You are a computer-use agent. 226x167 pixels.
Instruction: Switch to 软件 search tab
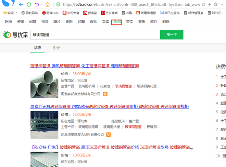coord(154,22)
